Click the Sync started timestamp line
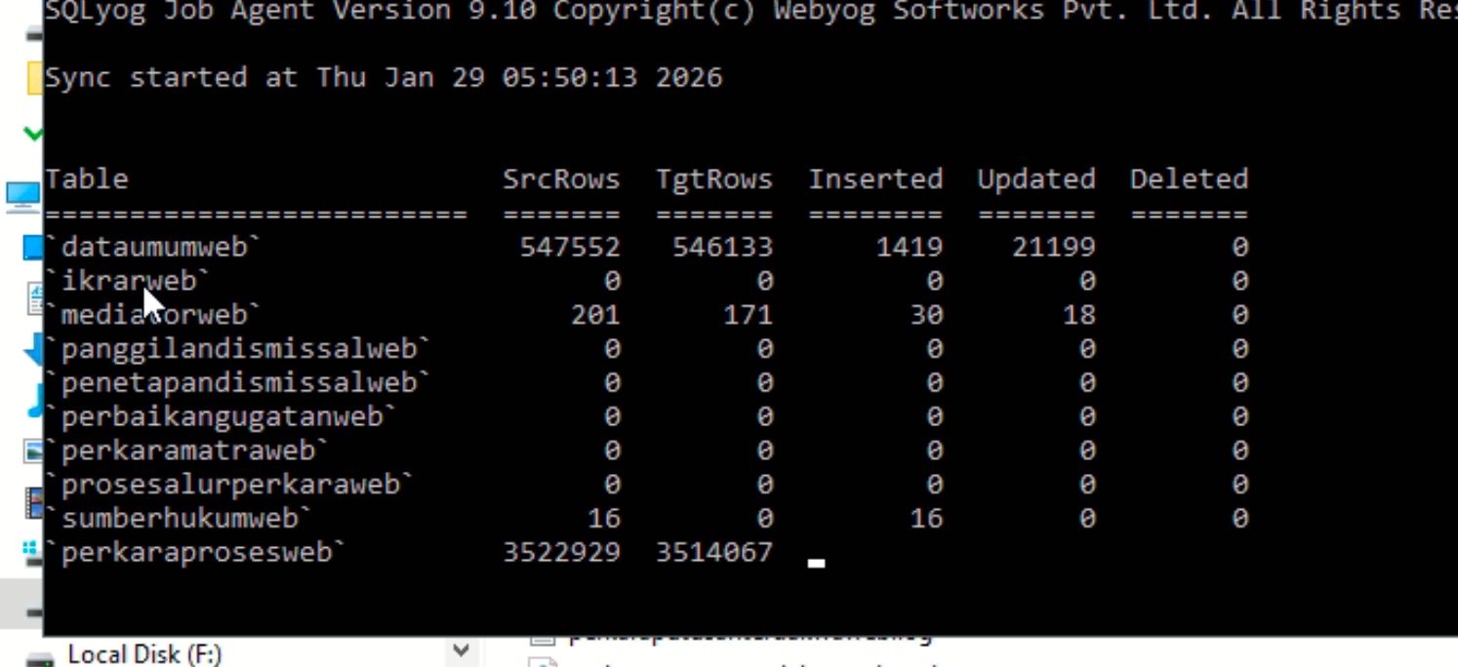Screen dimensions: 1458x667 (383, 78)
